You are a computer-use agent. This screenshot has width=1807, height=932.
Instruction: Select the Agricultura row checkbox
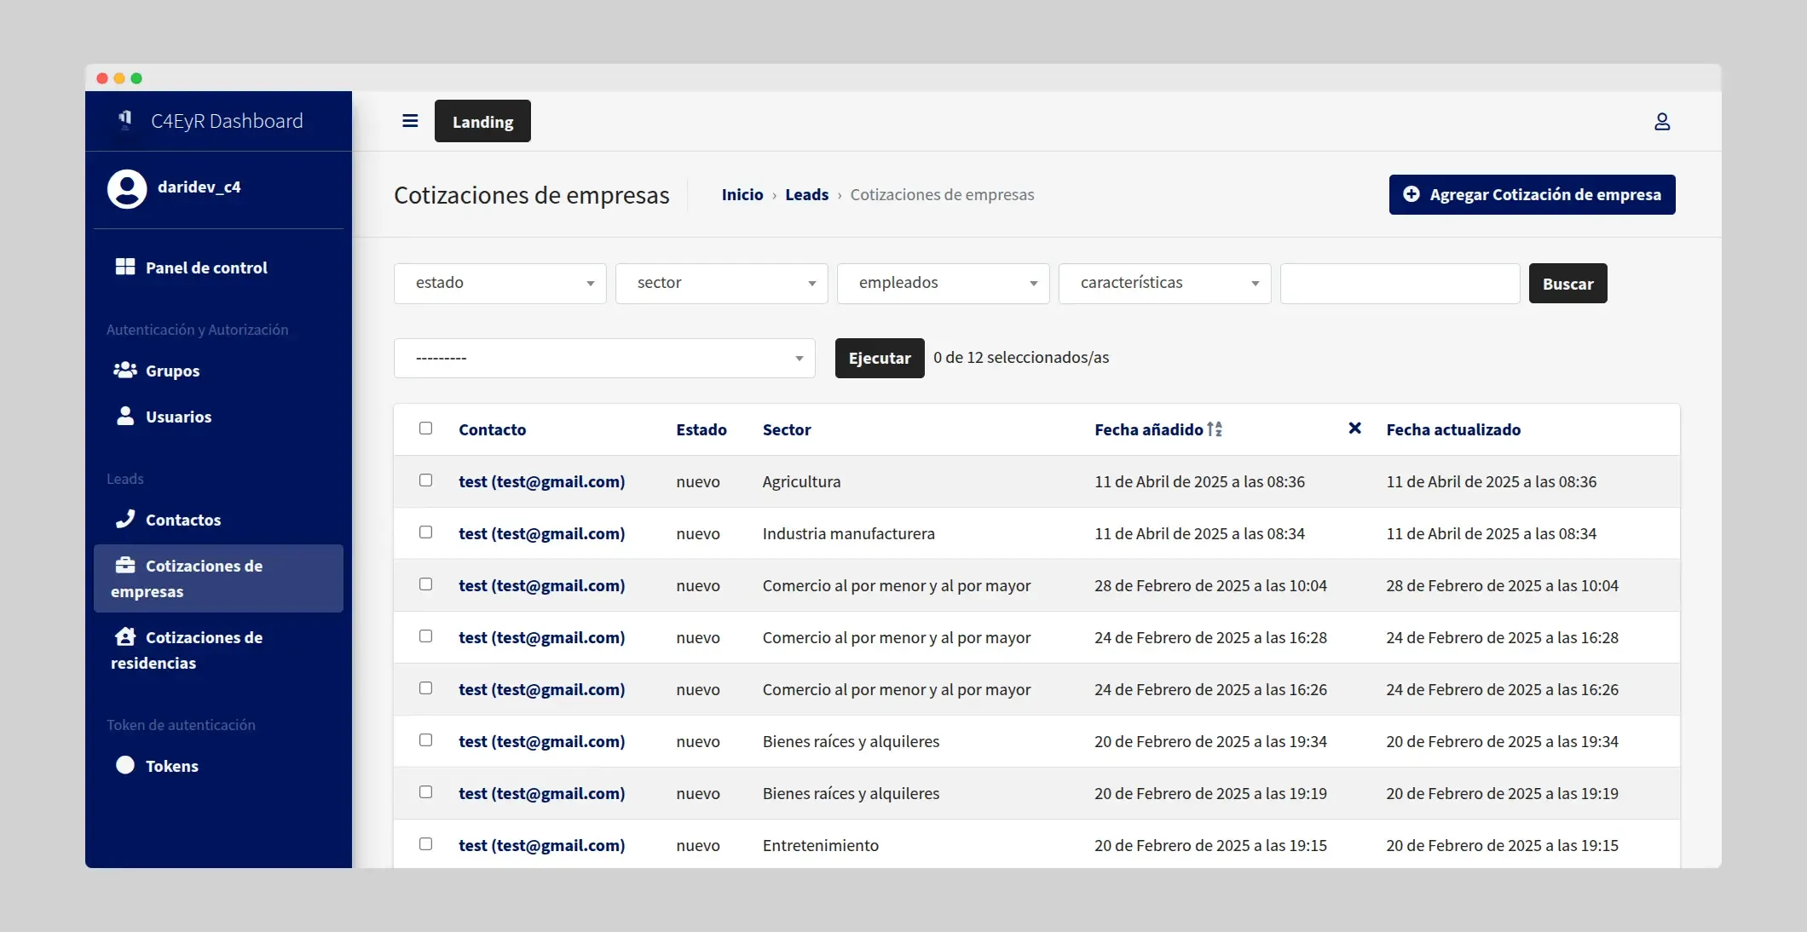[425, 480]
